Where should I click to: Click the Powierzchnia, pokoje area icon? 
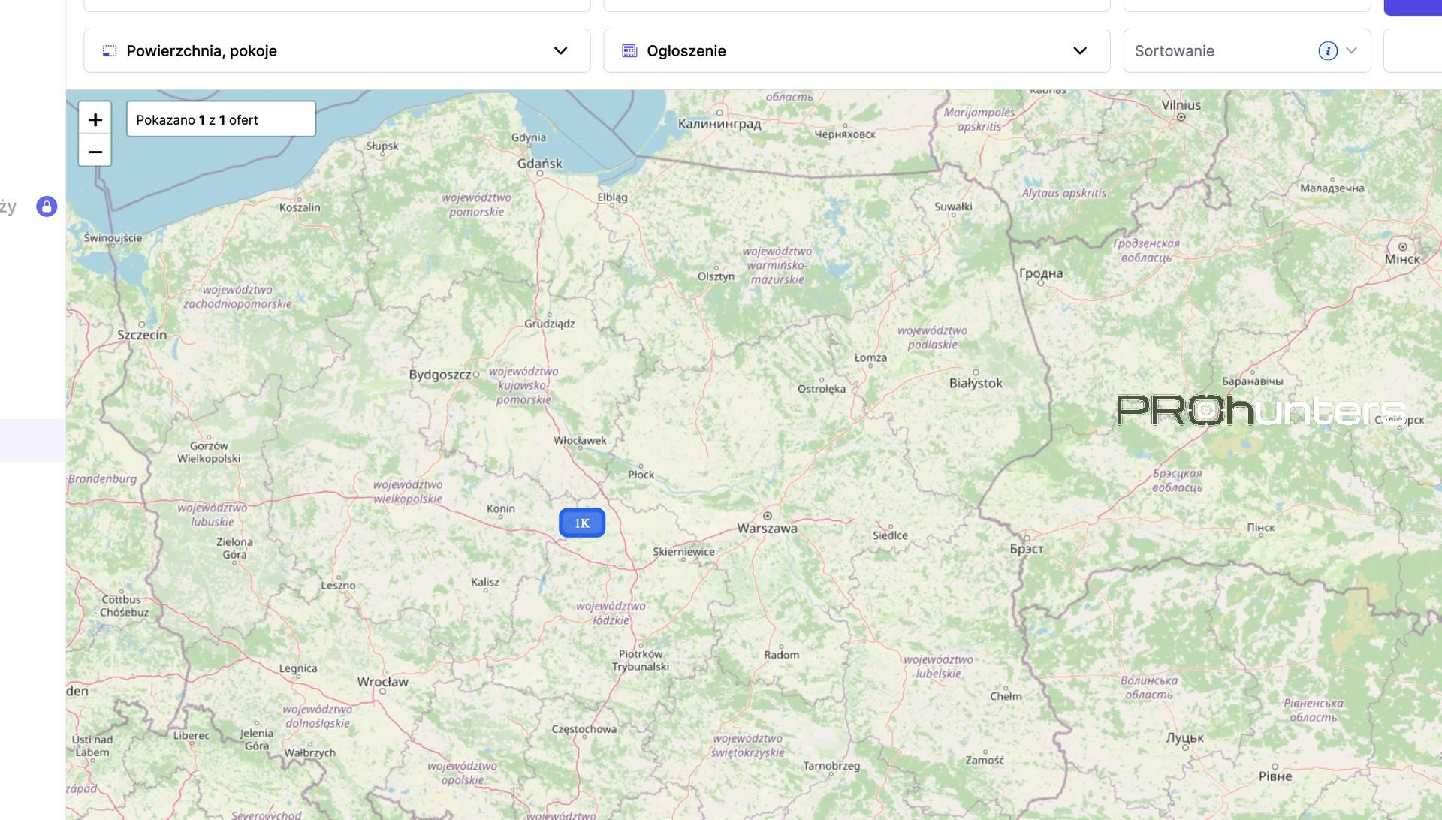[110, 51]
